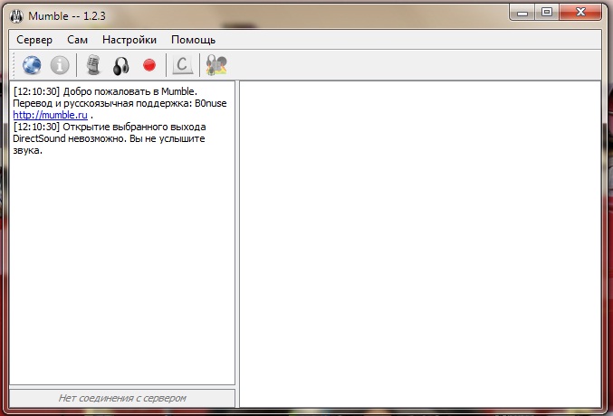The height and width of the screenshot is (416, 613).
Task: Click the chat field showing Нет соединения с сервером
Action: pyautogui.click(x=122, y=398)
